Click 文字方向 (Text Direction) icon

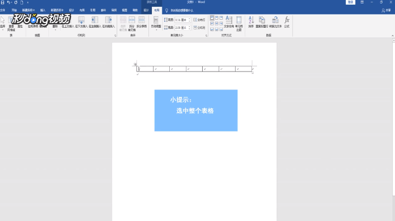[229, 20]
